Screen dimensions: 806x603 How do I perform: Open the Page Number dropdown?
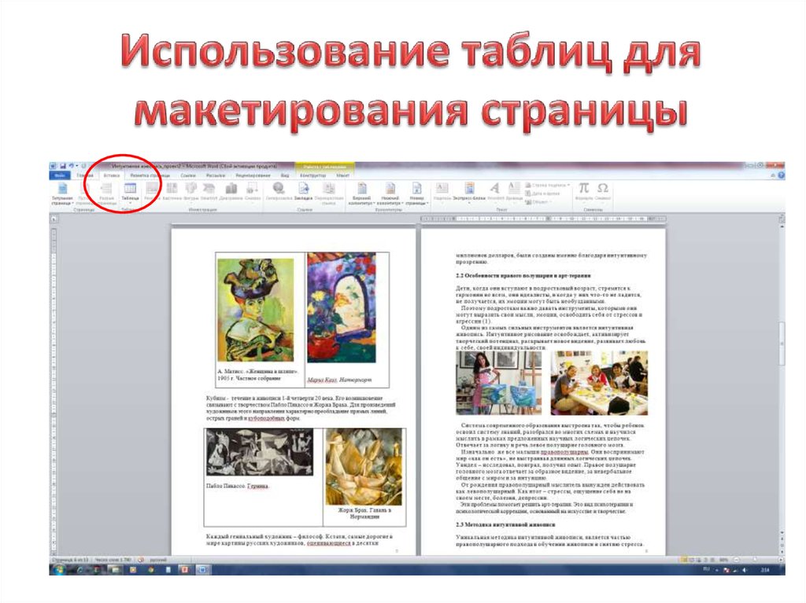(417, 191)
